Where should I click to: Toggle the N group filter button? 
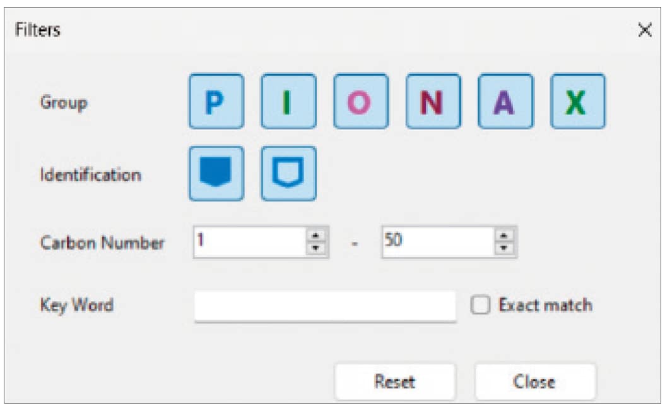(433, 102)
